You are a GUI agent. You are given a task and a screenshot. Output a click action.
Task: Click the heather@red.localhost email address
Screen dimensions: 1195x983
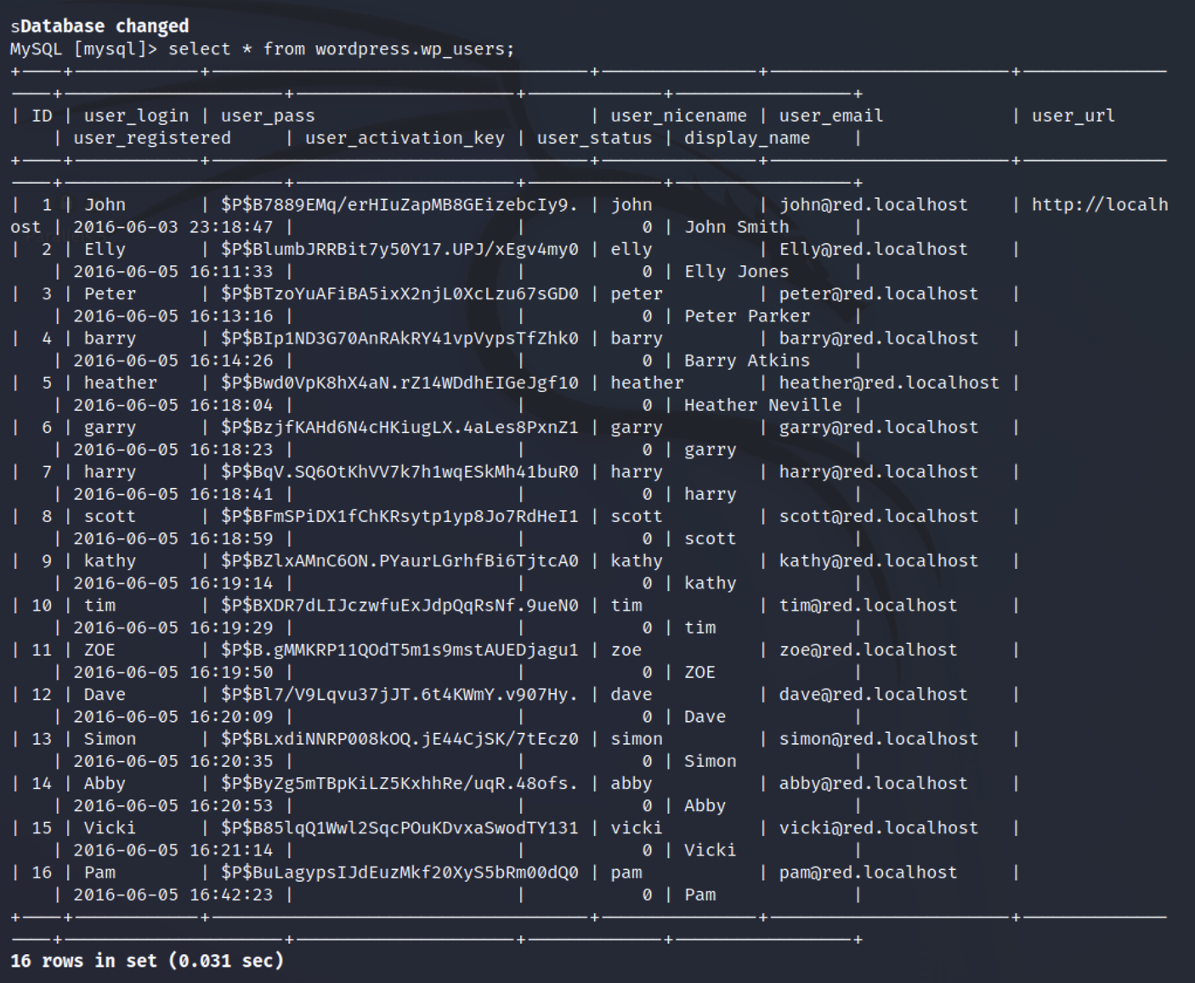(x=888, y=383)
